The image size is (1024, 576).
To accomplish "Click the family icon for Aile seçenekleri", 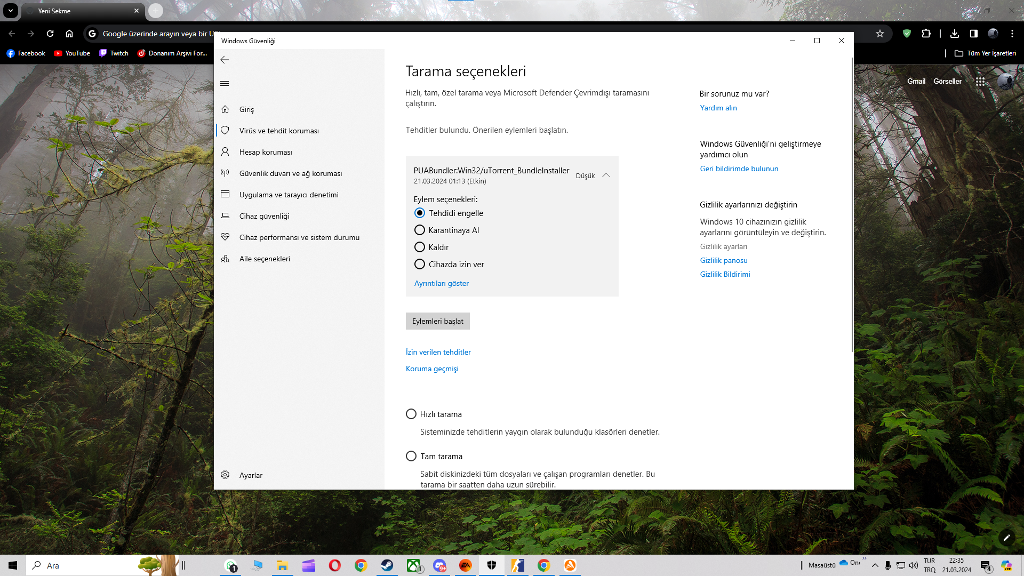I will pyautogui.click(x=225, y=259).
